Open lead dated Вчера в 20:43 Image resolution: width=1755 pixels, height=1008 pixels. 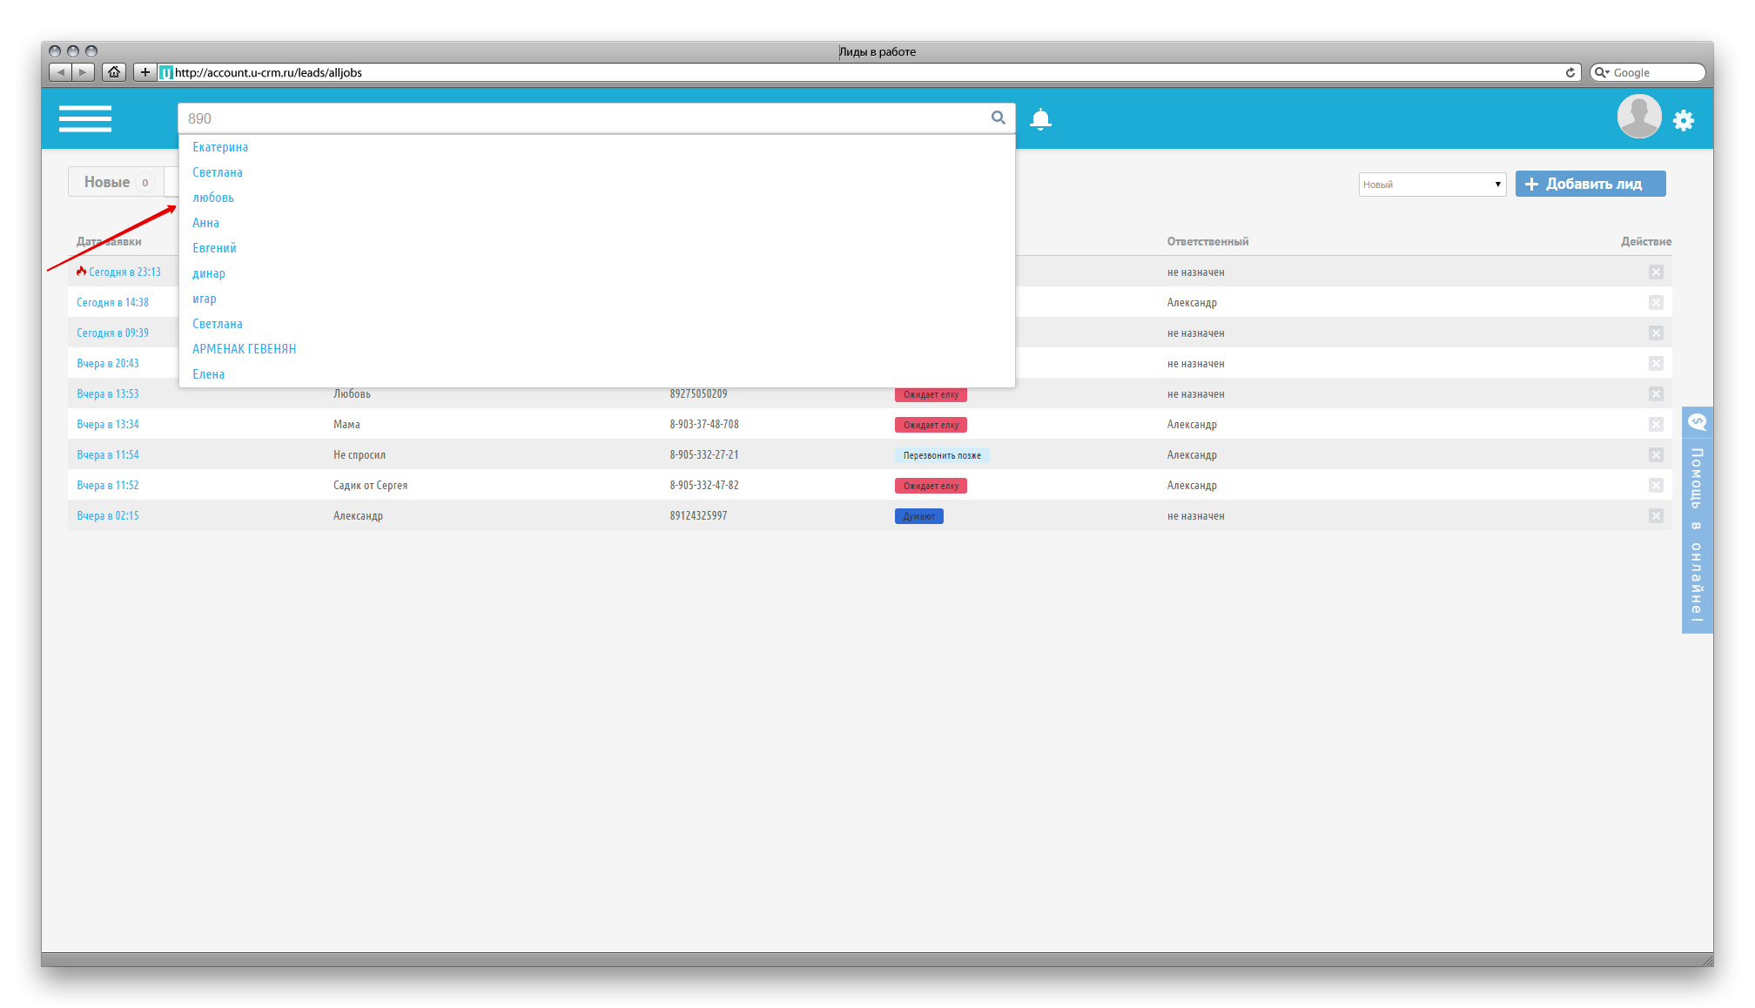click(x=108, y=364)
